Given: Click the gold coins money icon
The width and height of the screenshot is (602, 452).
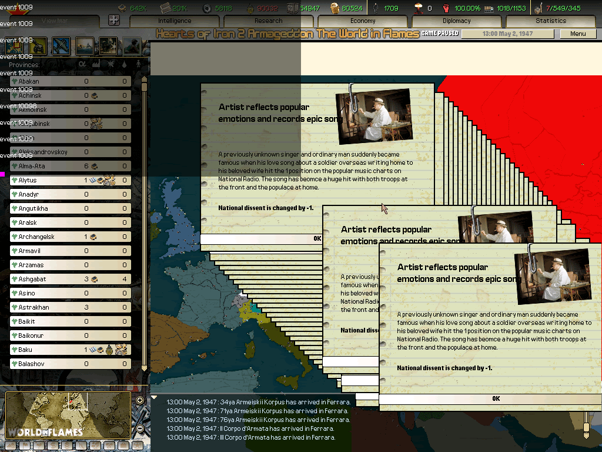Looking at the screenshot, I should [335, 8].
